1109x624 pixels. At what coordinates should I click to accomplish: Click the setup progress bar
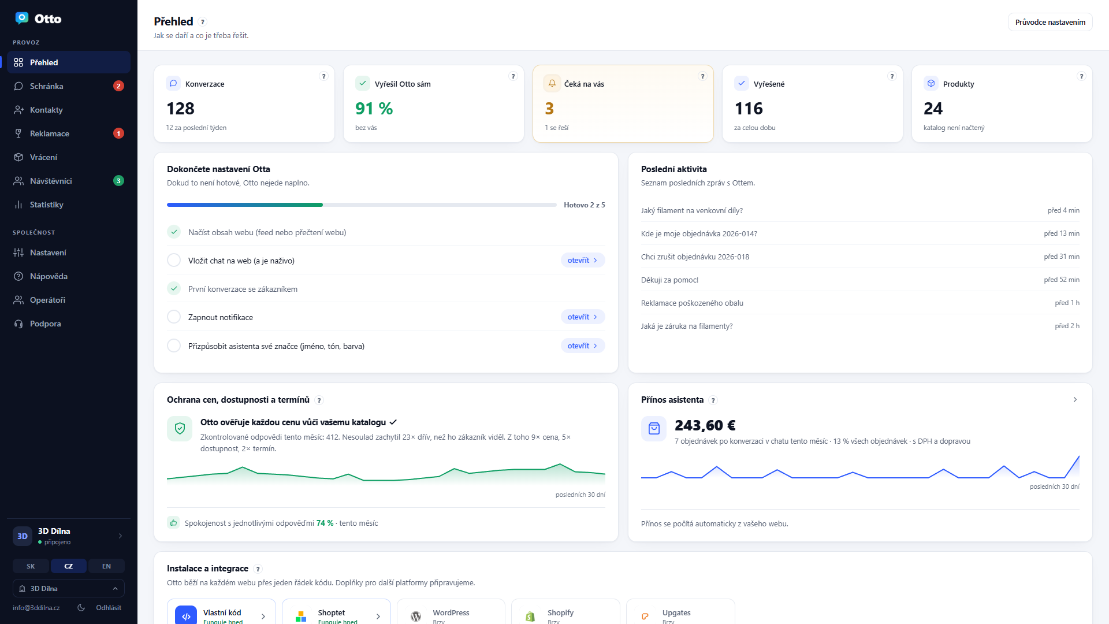tap(362, 205)
